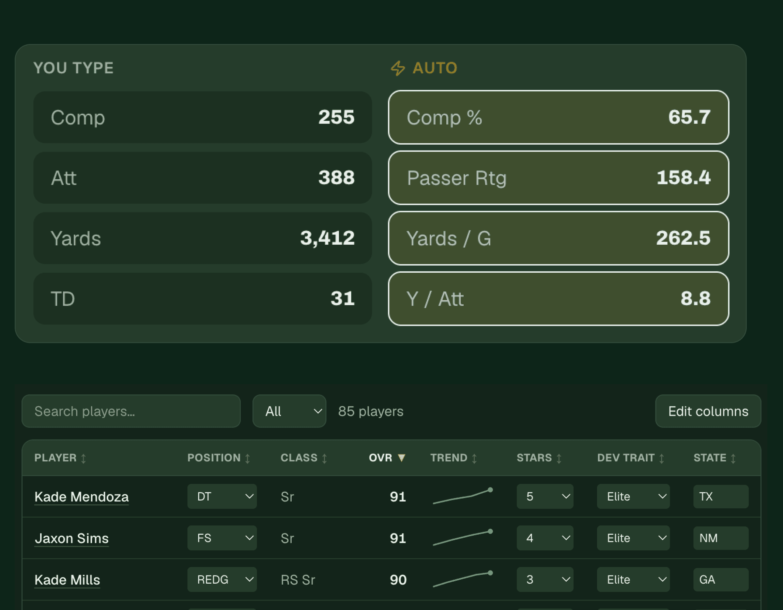Click the PLAYER column header
Viewport: 783px width, 610px height.
point(60,458)
